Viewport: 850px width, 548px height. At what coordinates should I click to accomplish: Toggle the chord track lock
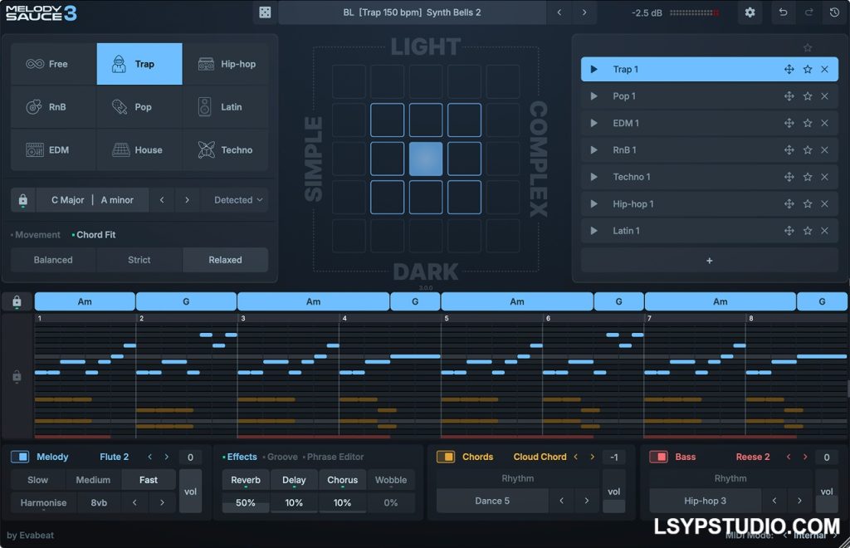[17, 301]
